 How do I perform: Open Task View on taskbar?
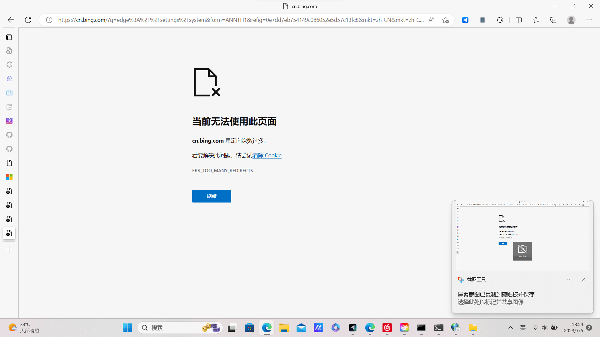coord(232,328)
